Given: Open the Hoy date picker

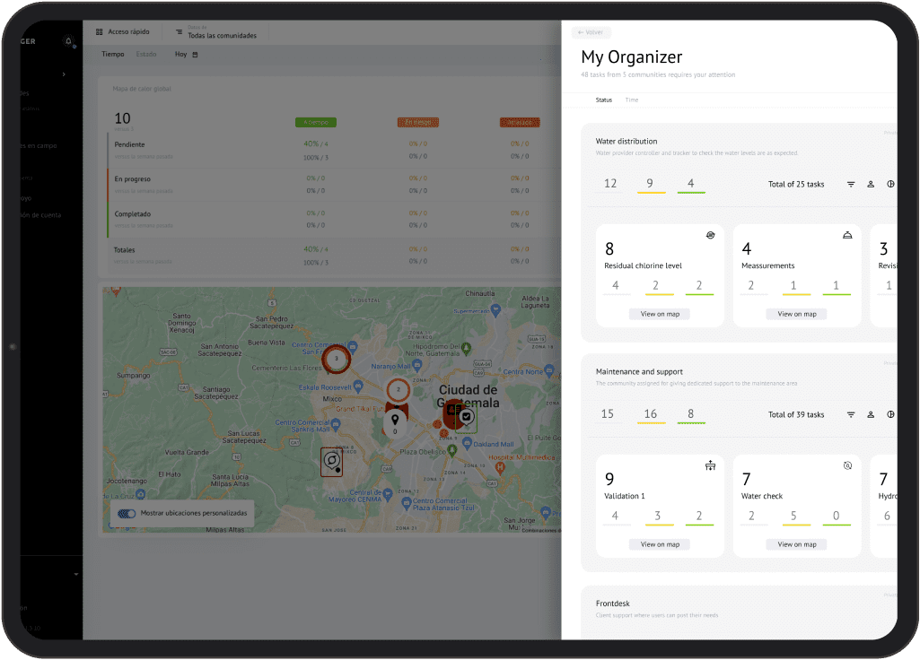Looking at the screenshot, I should (x=186, y=54).
